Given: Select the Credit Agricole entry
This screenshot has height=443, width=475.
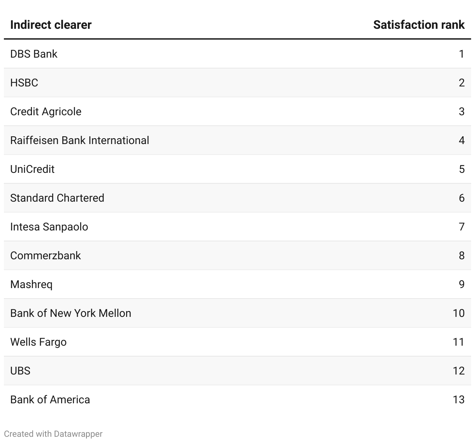Looking at the screenshot, I should [x=46, y=111].
